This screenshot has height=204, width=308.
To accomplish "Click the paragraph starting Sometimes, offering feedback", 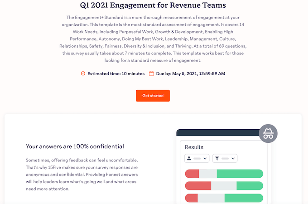I will tap(82, 175).
